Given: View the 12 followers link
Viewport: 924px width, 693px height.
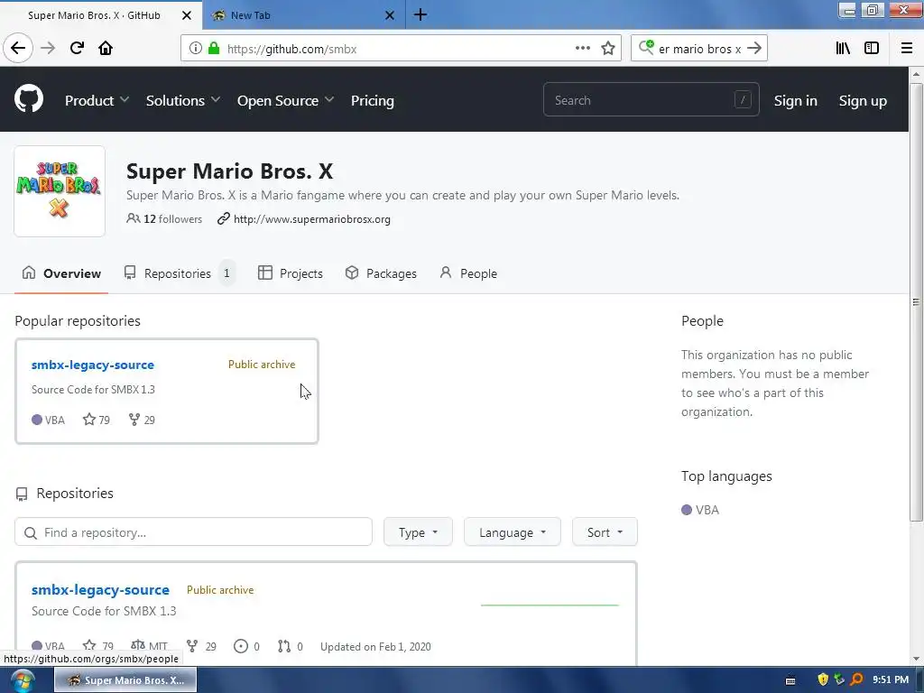Looking at the screenshot, I should tap(164, 219).
